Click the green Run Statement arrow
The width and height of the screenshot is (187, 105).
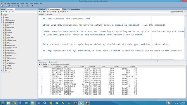[39, 12]
